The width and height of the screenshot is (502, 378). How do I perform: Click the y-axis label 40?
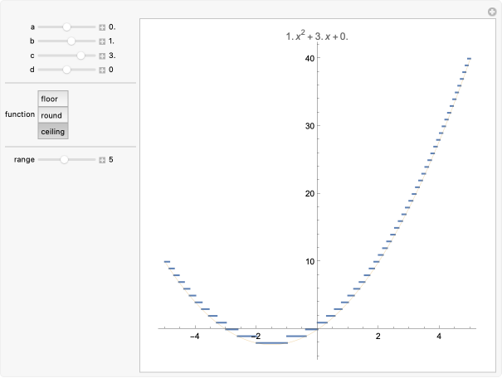point(308,58)
